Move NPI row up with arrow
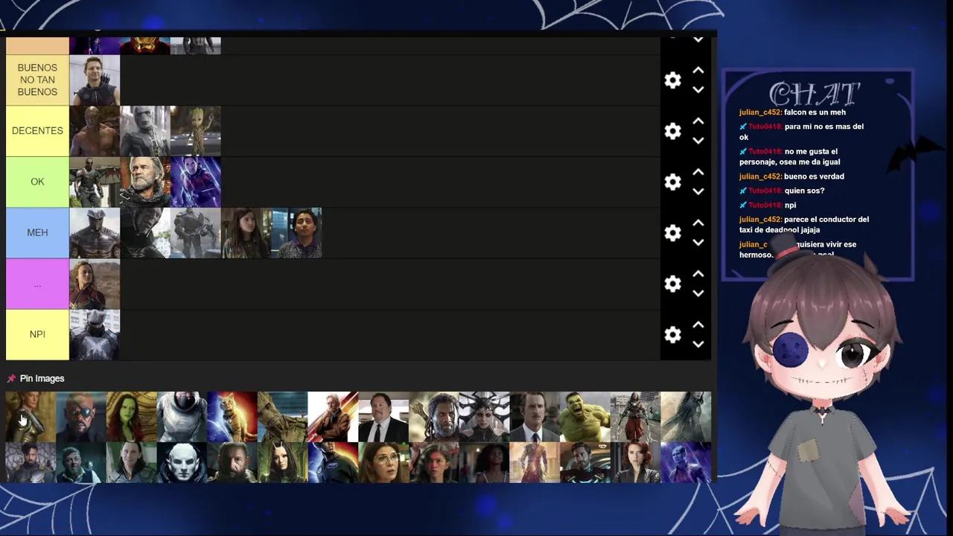This screenshot has height=536, width=953. (698, 325)
